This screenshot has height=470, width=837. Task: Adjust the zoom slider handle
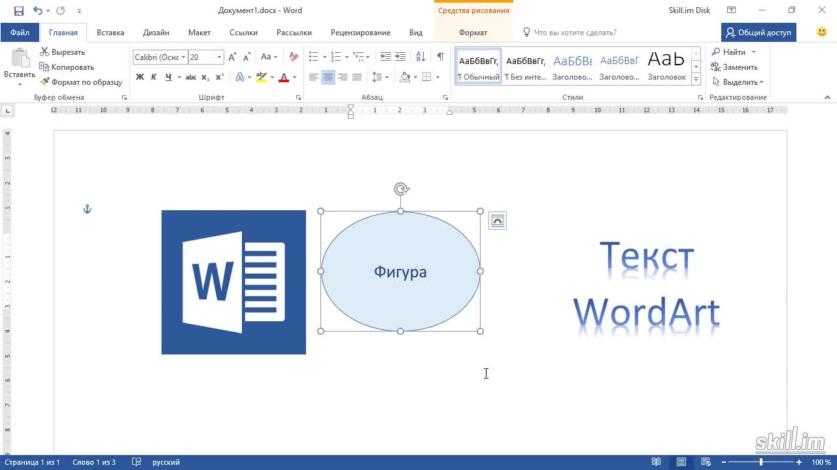click(760, 462)
